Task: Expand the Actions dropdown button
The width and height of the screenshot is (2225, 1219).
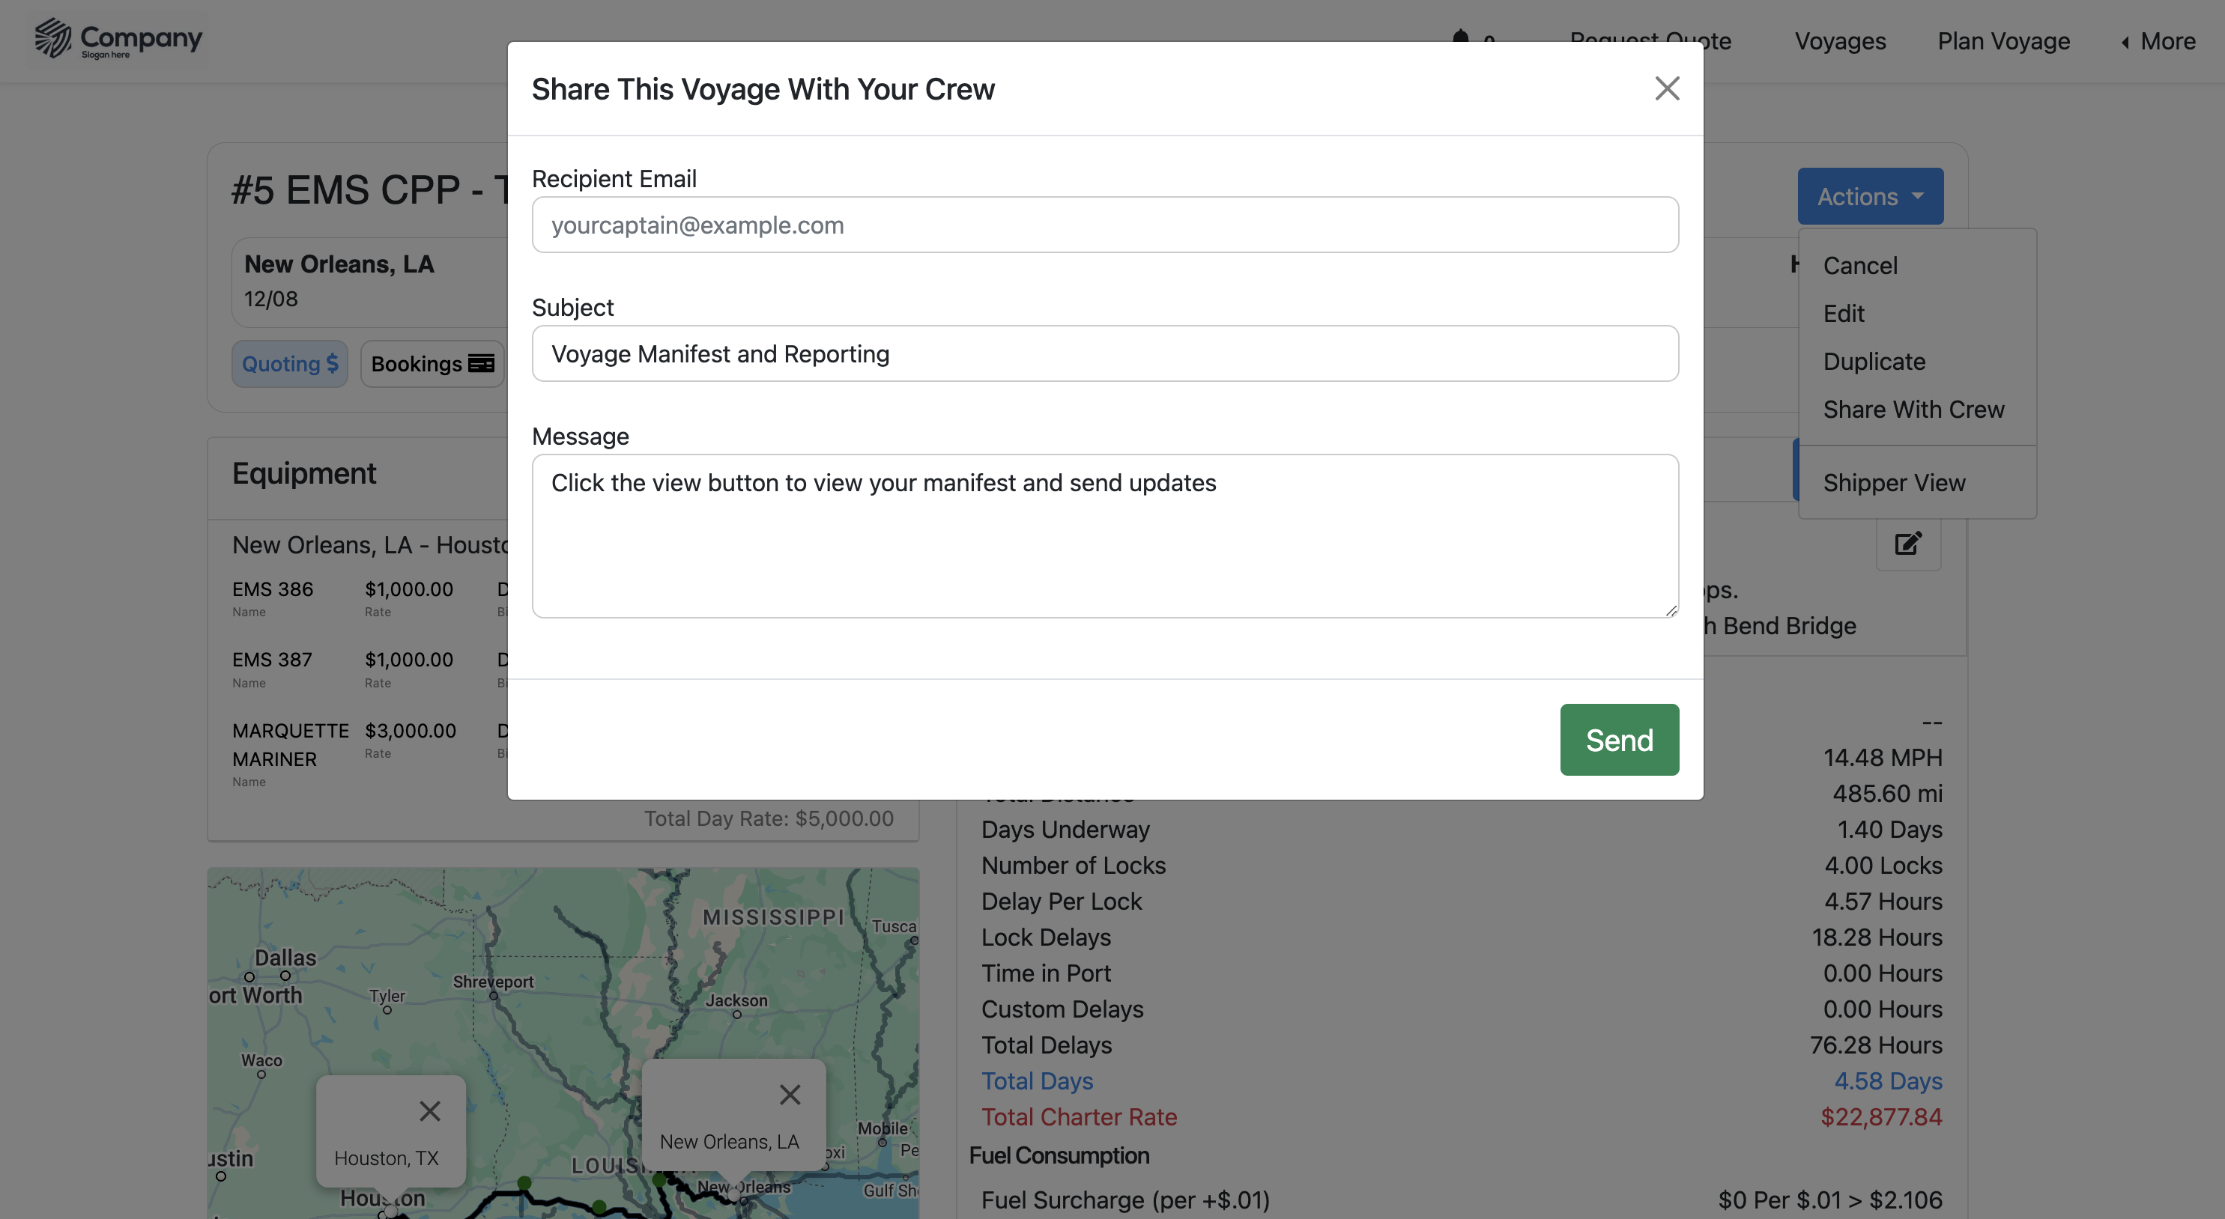Action: (x=1870, y=196)
